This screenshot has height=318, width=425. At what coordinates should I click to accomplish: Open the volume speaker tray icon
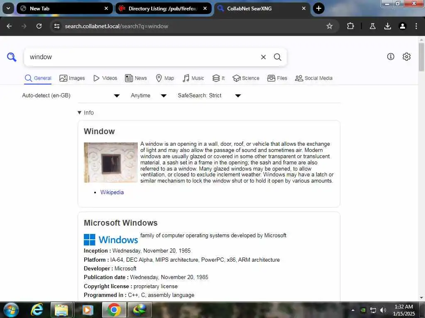(x=383, y=310)
